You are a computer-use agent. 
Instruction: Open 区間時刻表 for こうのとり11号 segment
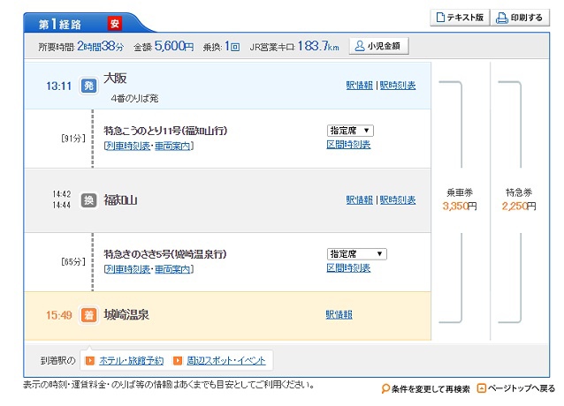pos(348,145)
